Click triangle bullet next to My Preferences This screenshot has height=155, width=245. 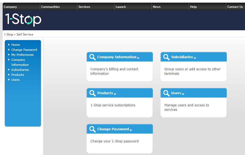(9, 55)
